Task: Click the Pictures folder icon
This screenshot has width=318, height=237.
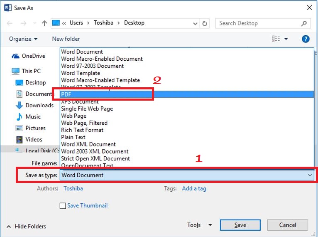Action: coord(19,128)
